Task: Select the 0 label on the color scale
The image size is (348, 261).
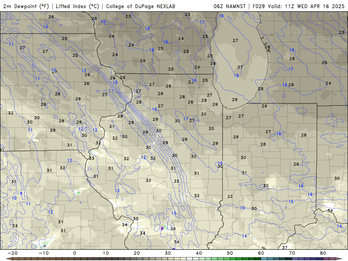Action: (x=74, y=253)
